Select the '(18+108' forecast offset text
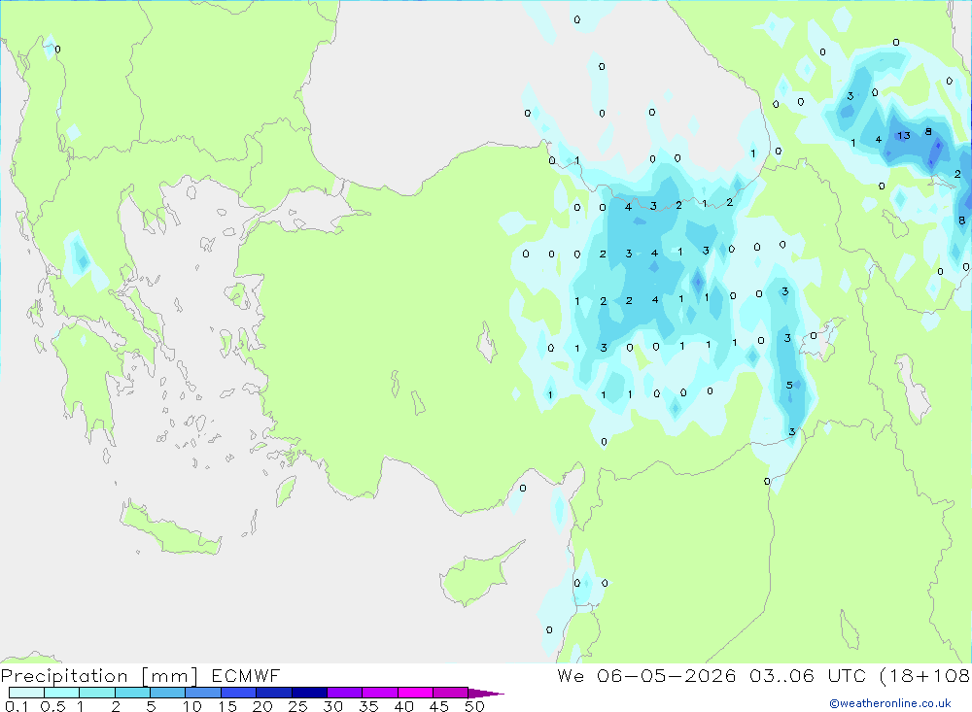This screenshot has width=972, height=712. pos(925,676)
